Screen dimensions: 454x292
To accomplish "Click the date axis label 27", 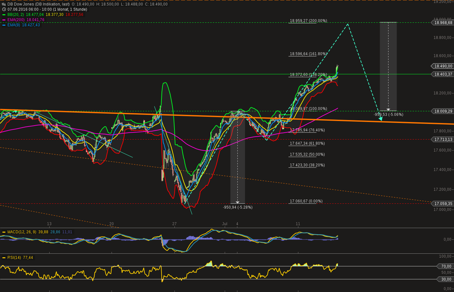I will pos(174,224).
